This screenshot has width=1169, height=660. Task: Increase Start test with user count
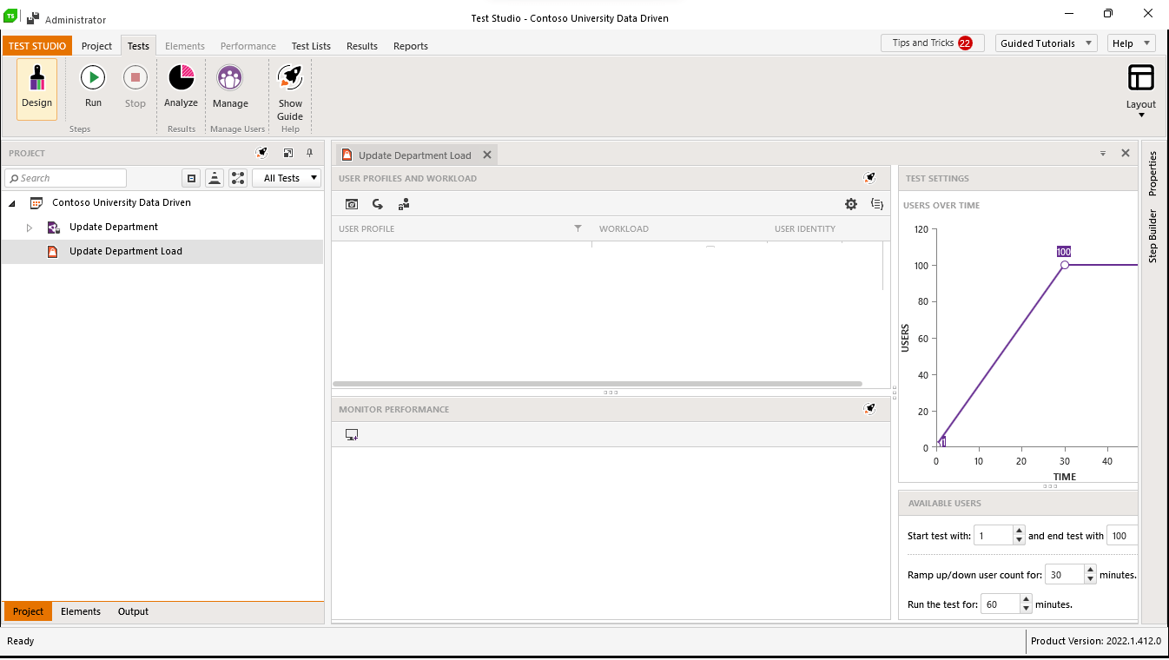click(1020, 531)
